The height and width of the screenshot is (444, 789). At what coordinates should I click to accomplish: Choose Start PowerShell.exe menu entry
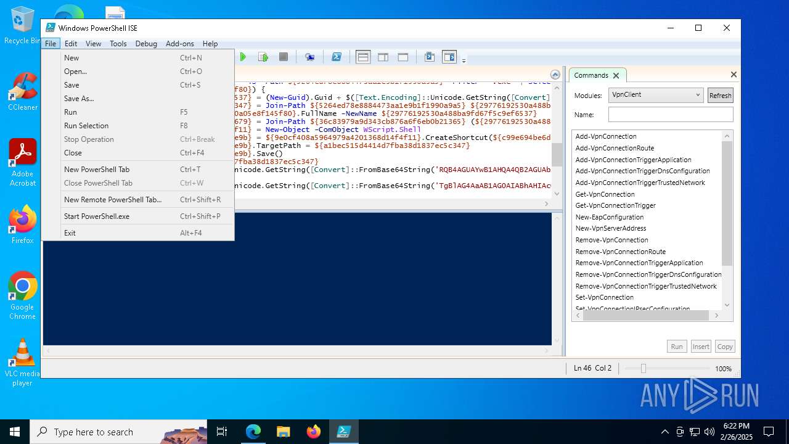[138, 216]
